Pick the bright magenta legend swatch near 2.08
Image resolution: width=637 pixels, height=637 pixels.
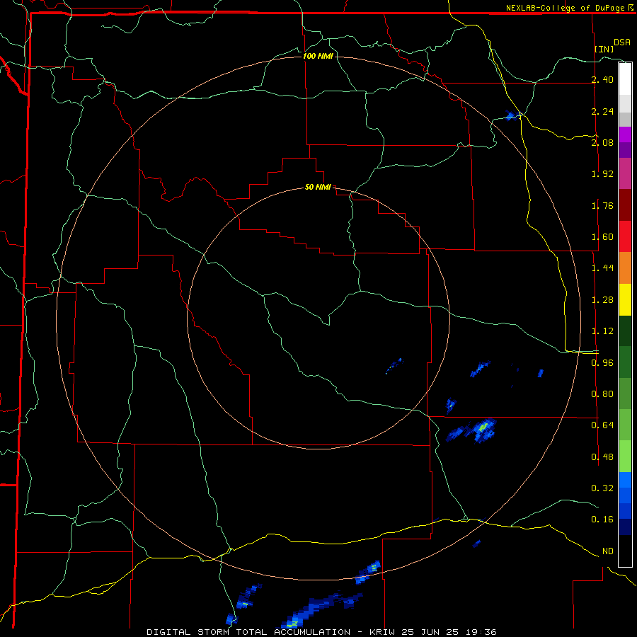point(625,134)
